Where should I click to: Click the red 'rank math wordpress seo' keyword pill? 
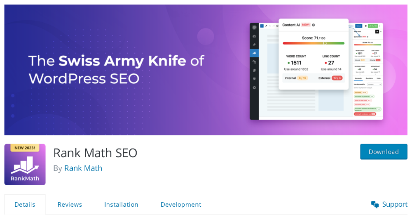pyautogui.click(x=365, y=114)
